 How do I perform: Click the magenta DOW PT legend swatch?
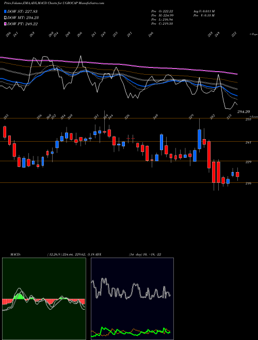6,24
